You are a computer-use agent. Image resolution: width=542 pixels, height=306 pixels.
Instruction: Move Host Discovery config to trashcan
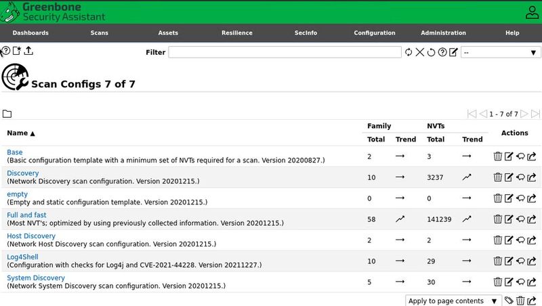point(498,240)
